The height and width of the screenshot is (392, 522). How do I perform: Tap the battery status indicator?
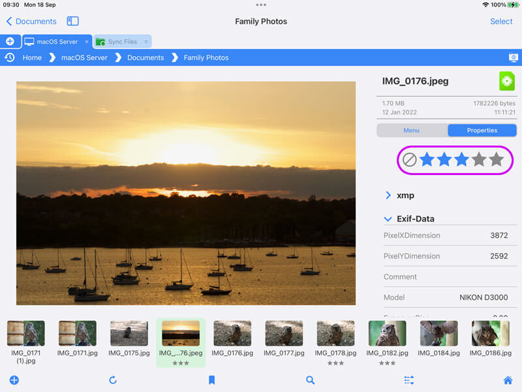(513, 5)
